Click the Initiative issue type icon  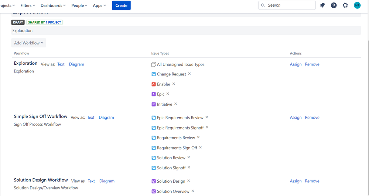pos(154,104)
